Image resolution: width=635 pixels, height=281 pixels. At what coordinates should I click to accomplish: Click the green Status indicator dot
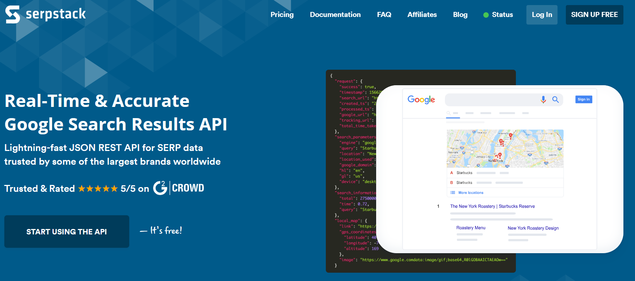pos(486,15)
